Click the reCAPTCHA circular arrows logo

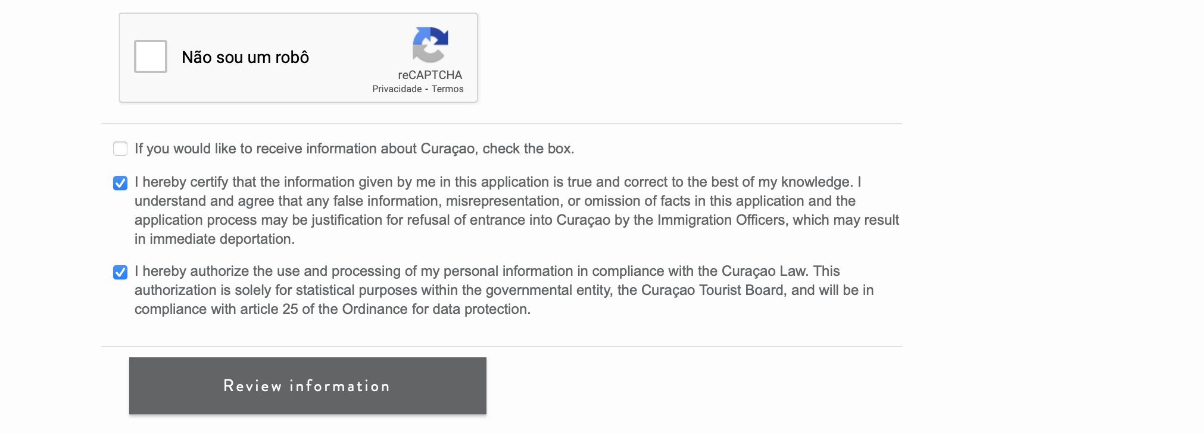click(x=430, y=45)
